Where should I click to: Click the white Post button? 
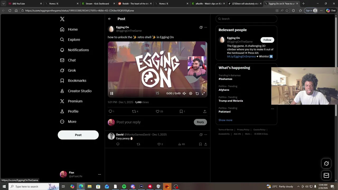coord(78,135)
